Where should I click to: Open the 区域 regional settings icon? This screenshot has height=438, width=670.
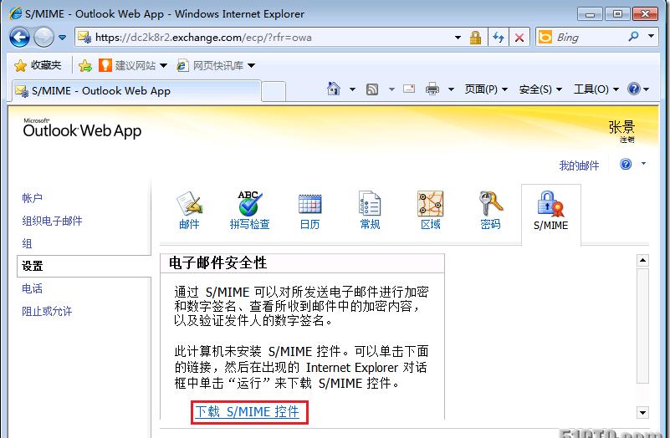pos(430,211)
